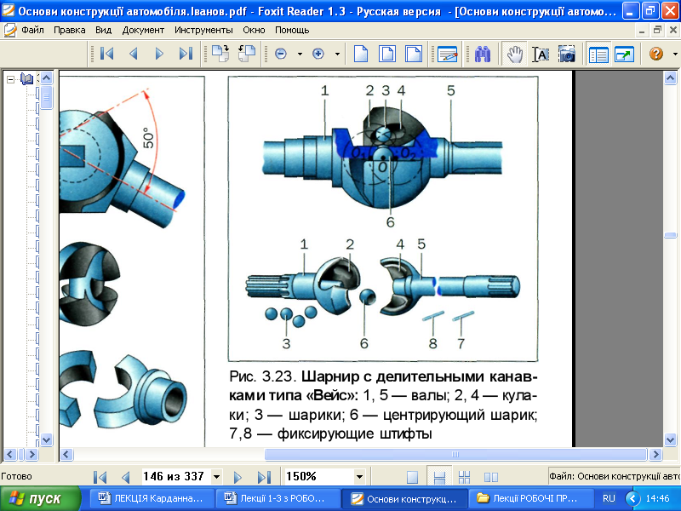Open the Вид menu
The image size is (681, 511).
pos(103,30)
